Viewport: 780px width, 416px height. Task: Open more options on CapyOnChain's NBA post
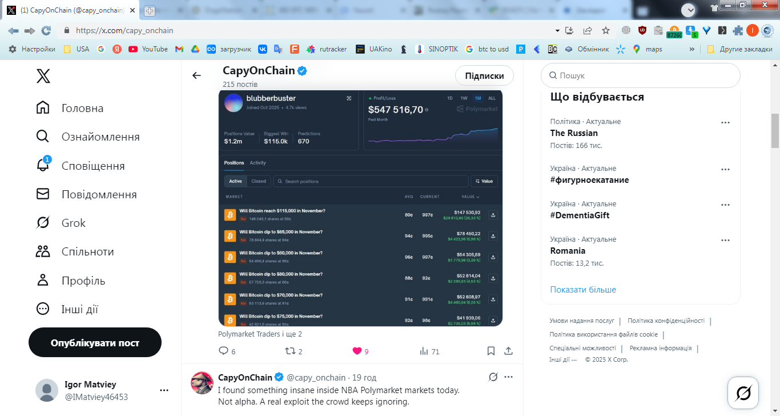point(508,377)
